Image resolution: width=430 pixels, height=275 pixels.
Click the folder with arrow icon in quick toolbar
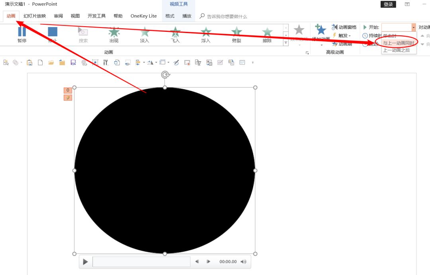[x=62, y=62]
